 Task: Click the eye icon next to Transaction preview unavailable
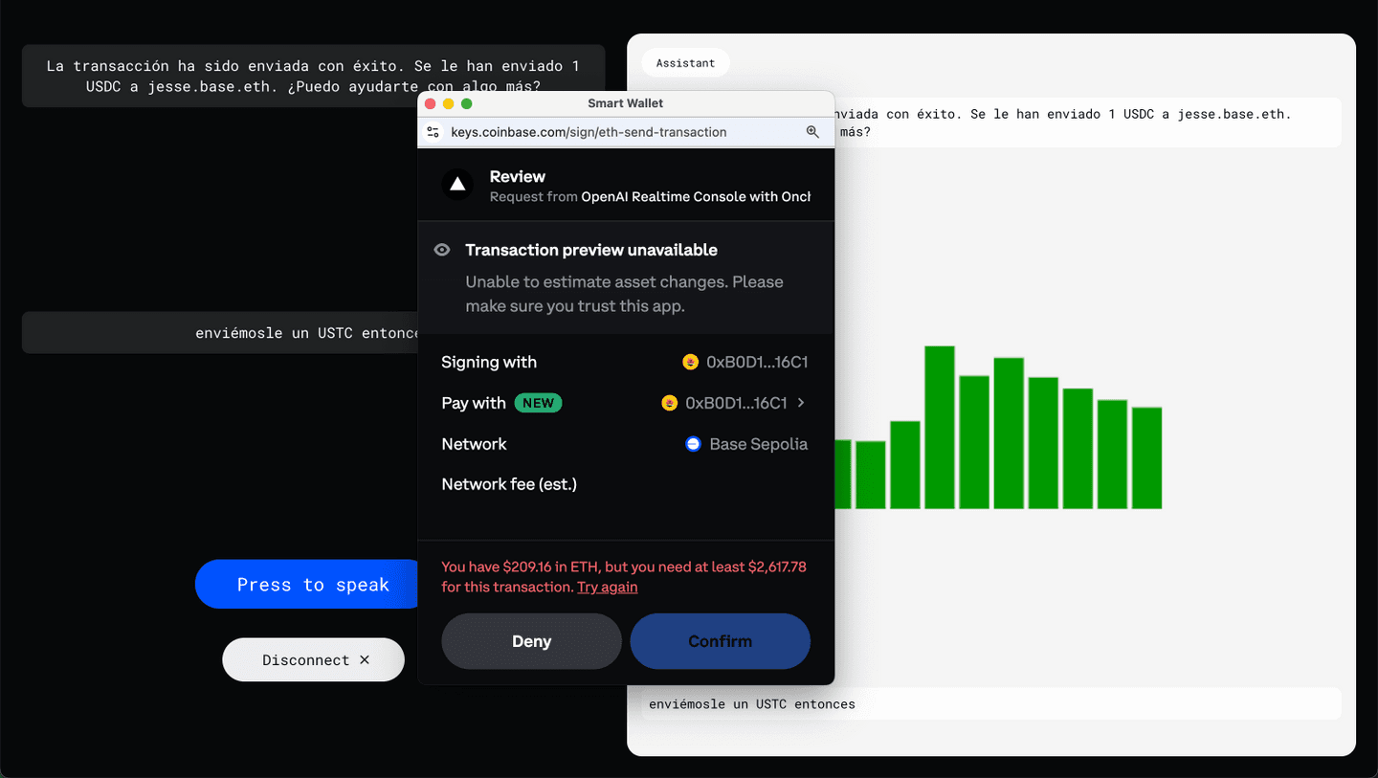pos(442,250)
